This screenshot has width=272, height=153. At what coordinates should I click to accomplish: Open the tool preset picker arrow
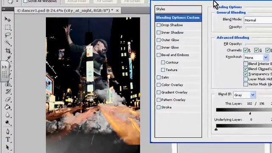coord(17,1)
